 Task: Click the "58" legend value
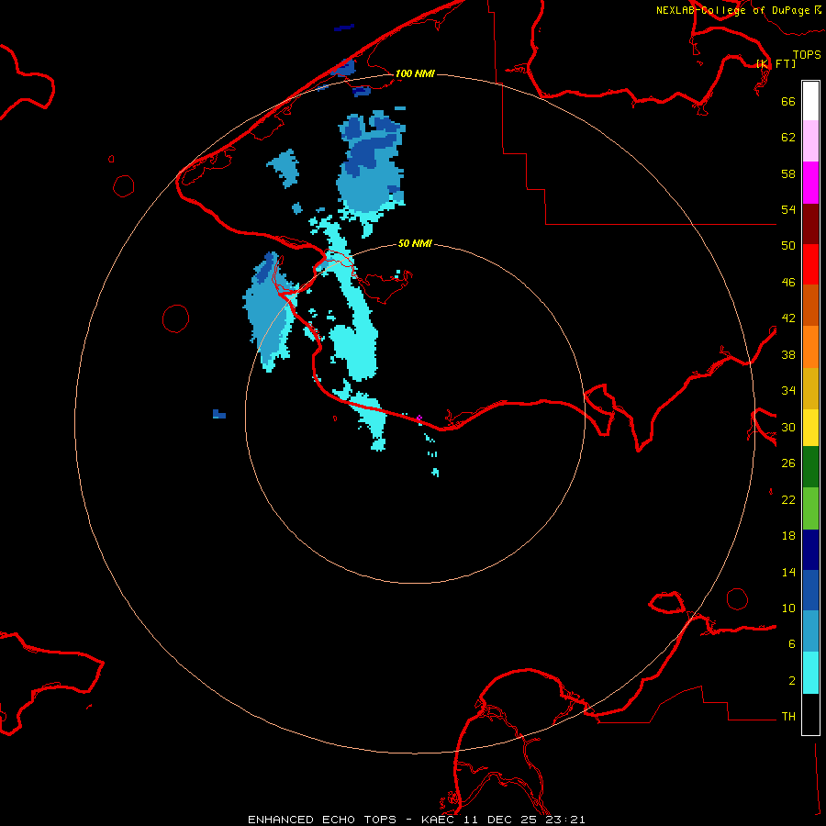[x=788, y=173]
